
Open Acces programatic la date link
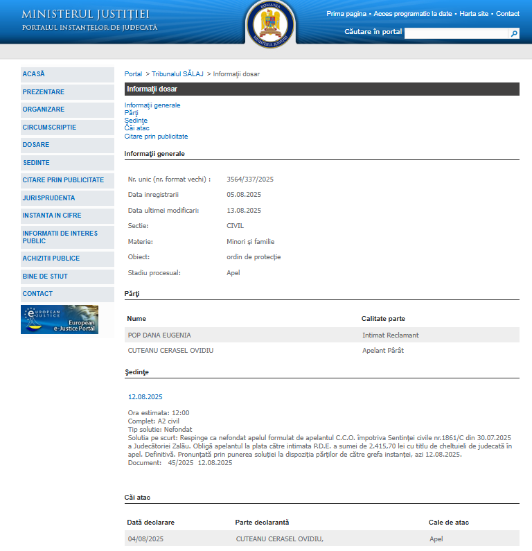[413, 14]
